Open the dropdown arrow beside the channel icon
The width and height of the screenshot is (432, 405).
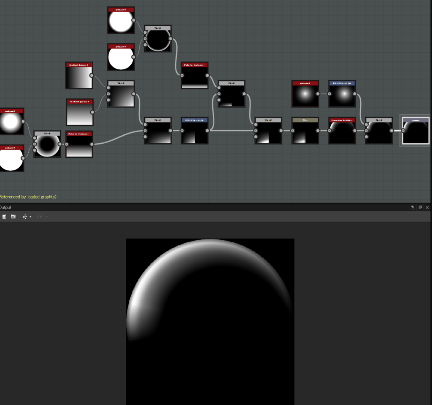click(x=30, y=217)
